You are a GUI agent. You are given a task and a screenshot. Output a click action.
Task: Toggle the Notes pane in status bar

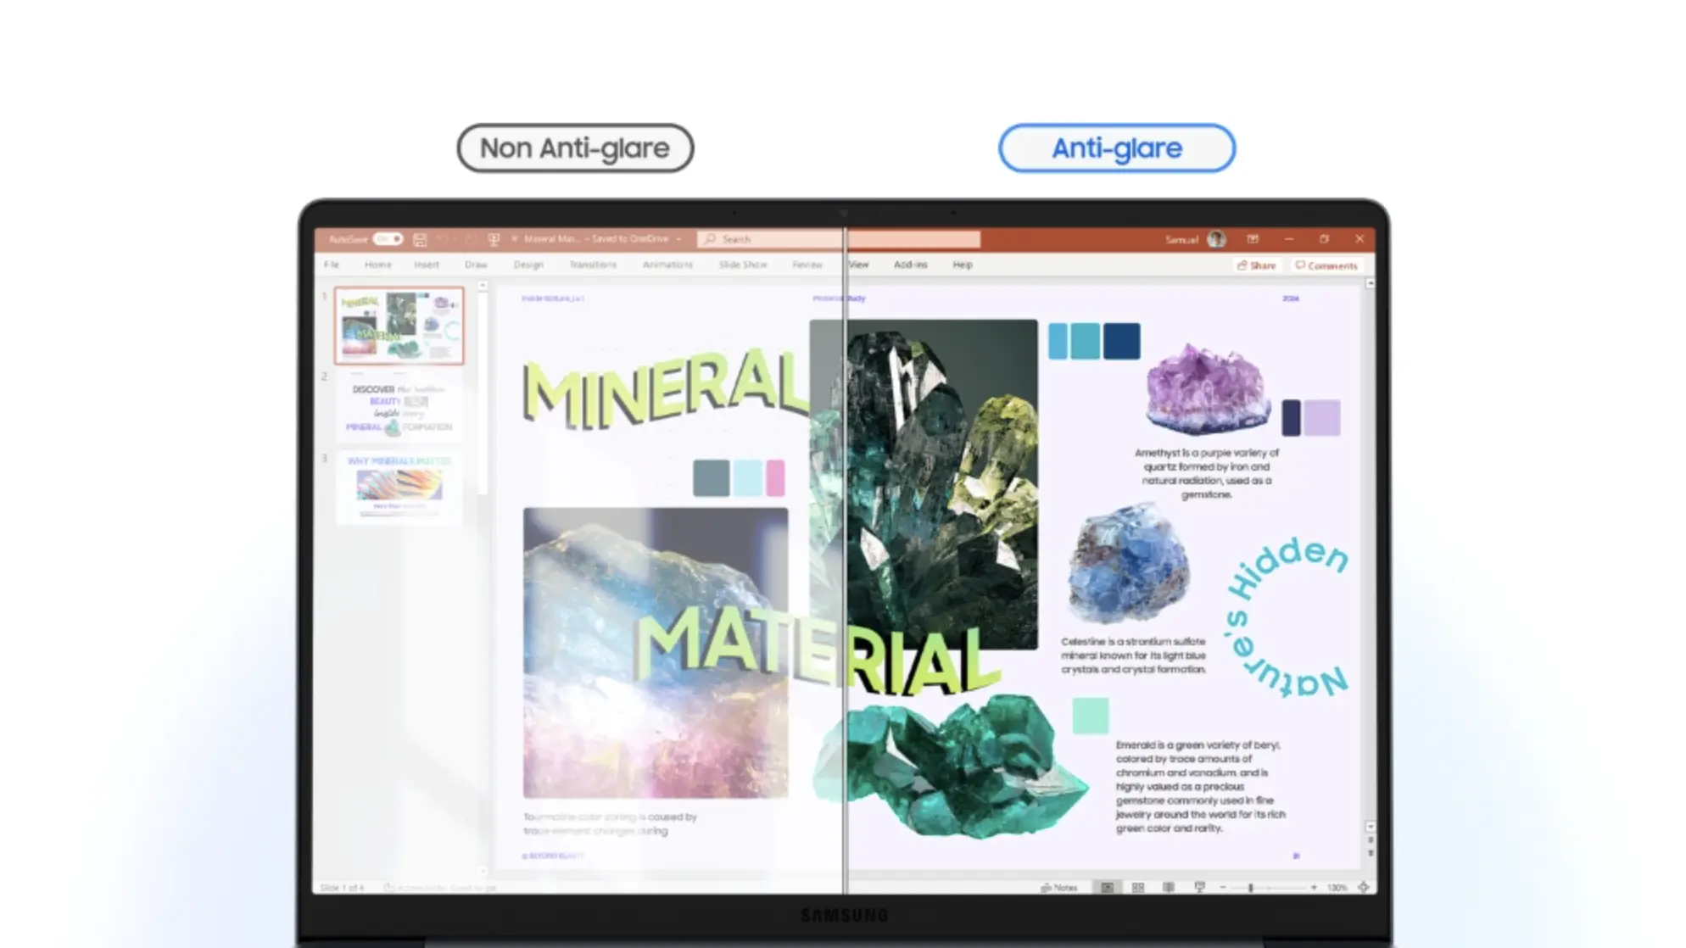[x=1059, y=888]
